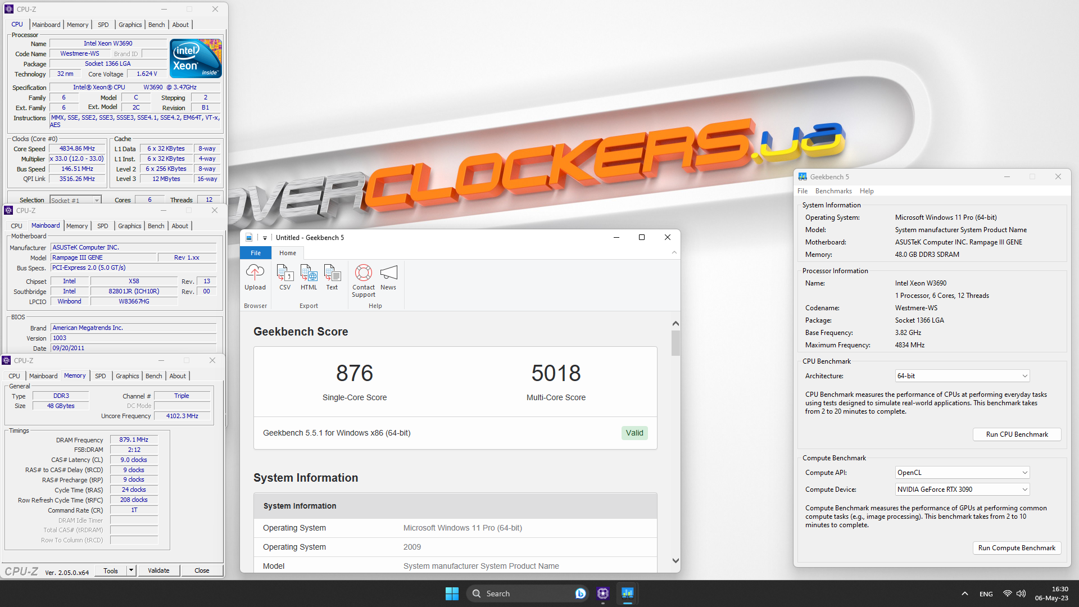Open the quick access toolbar dropdown arrow
Viewport: 1079px width, 607px height.
pyautogui.click(x=265, y=238)
